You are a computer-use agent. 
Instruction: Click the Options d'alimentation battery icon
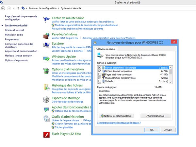click(x=46, y=71)
